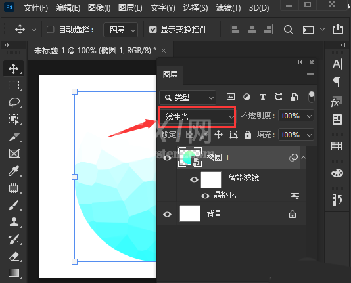
Task: Filter layers by pixel layer icon
Action: click(x=231, y=97)
